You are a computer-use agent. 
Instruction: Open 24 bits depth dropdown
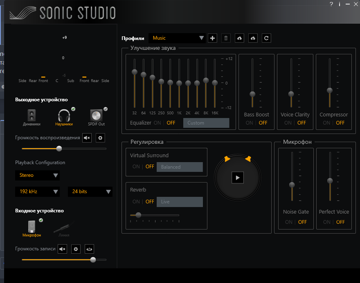coord(90,192)
